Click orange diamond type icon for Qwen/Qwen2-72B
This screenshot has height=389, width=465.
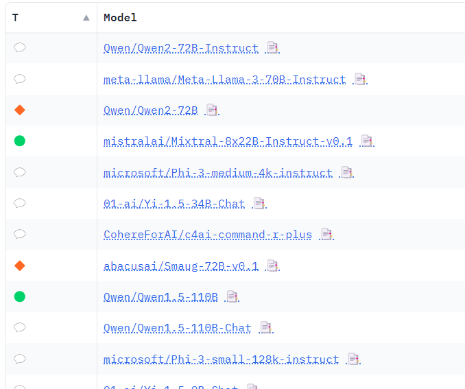tap(20, 110)
